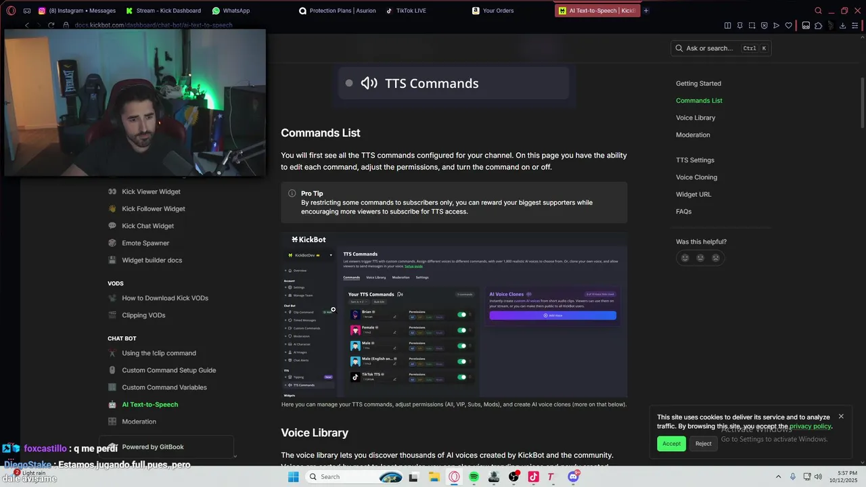Open Widget builder docs page

(152, 260)
